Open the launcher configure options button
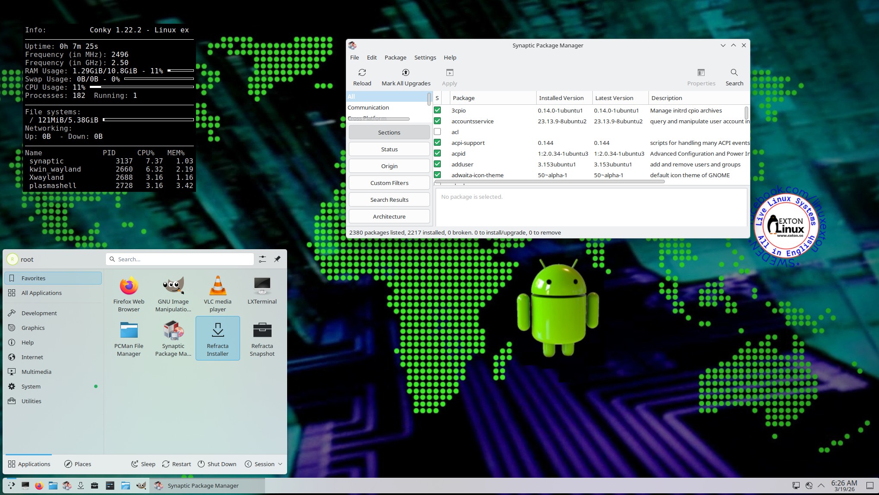879x495 pixels. (262, 259)
